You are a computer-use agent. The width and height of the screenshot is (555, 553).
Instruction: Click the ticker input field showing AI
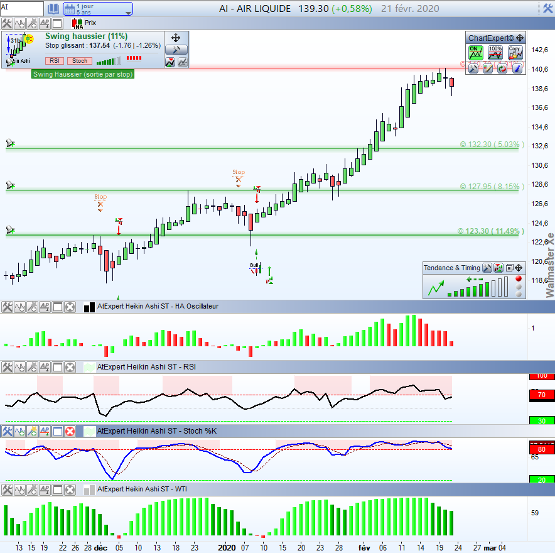pos(22,9)
